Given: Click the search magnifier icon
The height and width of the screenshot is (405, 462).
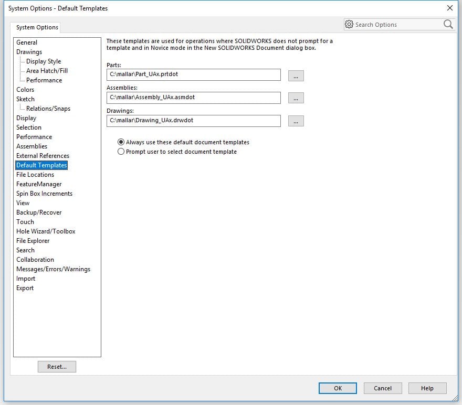Looking at the screenshot, I should tap(448, 24).
